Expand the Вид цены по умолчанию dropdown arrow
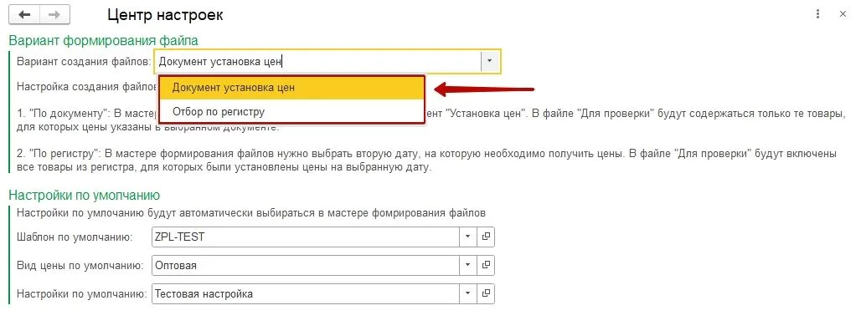The image size is (861, 331). pos(468,265)
